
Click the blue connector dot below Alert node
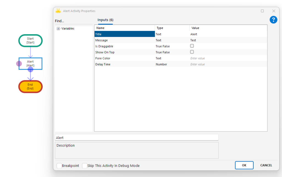(30, 69)
